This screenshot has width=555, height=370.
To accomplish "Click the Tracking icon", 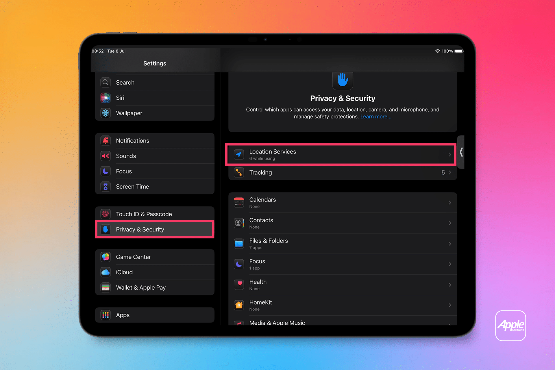I will (x=239, y=172).
